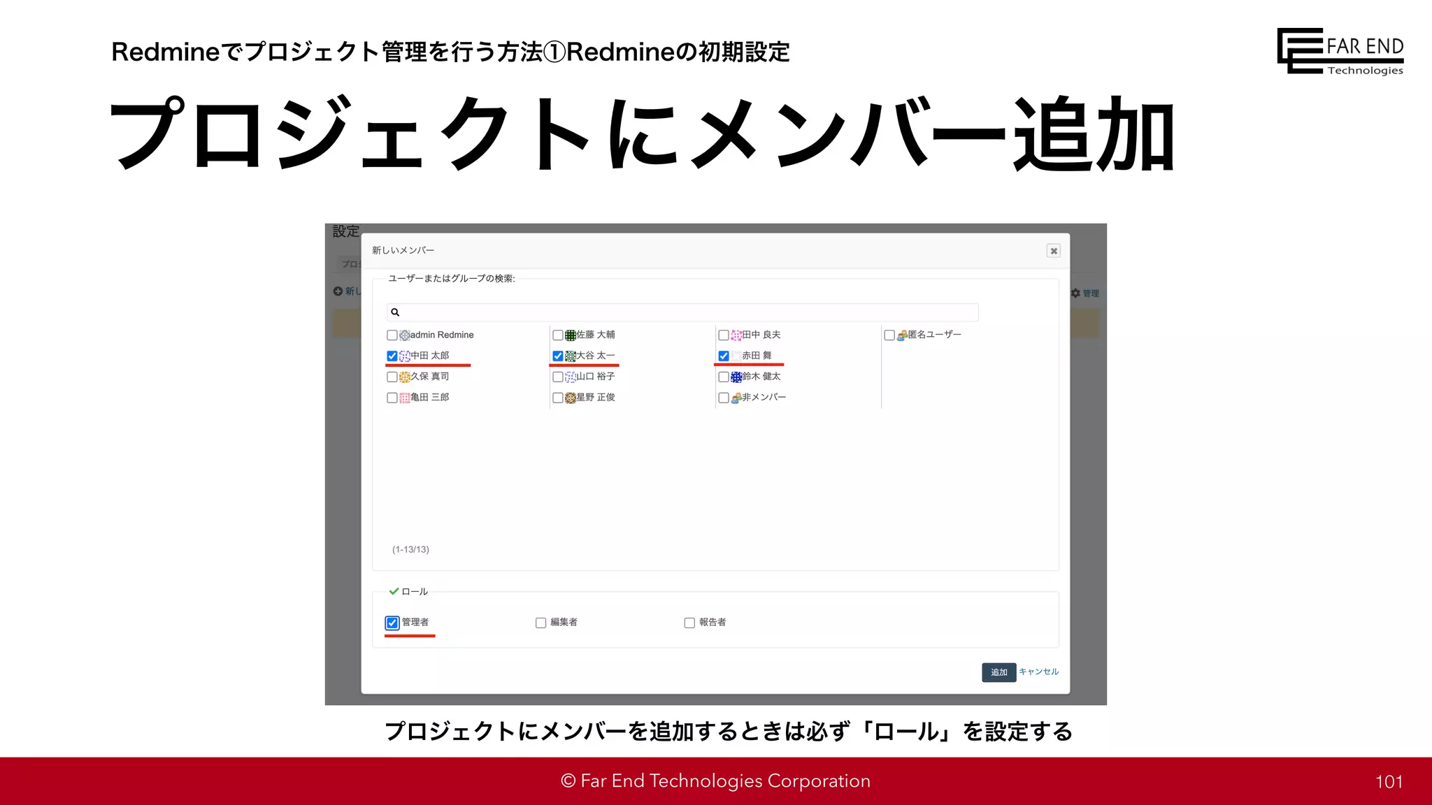Check the 非メンバー checkbox

pos(724,398)
